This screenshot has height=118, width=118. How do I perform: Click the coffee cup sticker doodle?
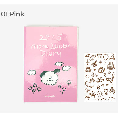88,69
